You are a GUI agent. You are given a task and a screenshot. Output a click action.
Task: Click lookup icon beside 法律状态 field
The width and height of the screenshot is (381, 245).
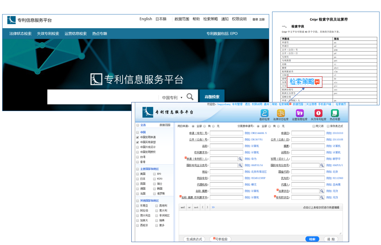pos(322,191)
